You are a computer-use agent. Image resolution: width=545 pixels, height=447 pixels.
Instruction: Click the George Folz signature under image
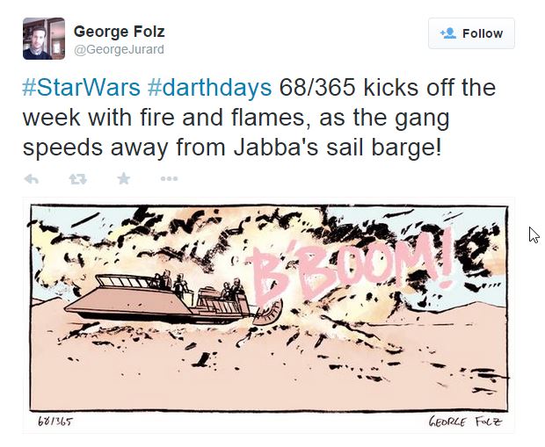point(465,422)
